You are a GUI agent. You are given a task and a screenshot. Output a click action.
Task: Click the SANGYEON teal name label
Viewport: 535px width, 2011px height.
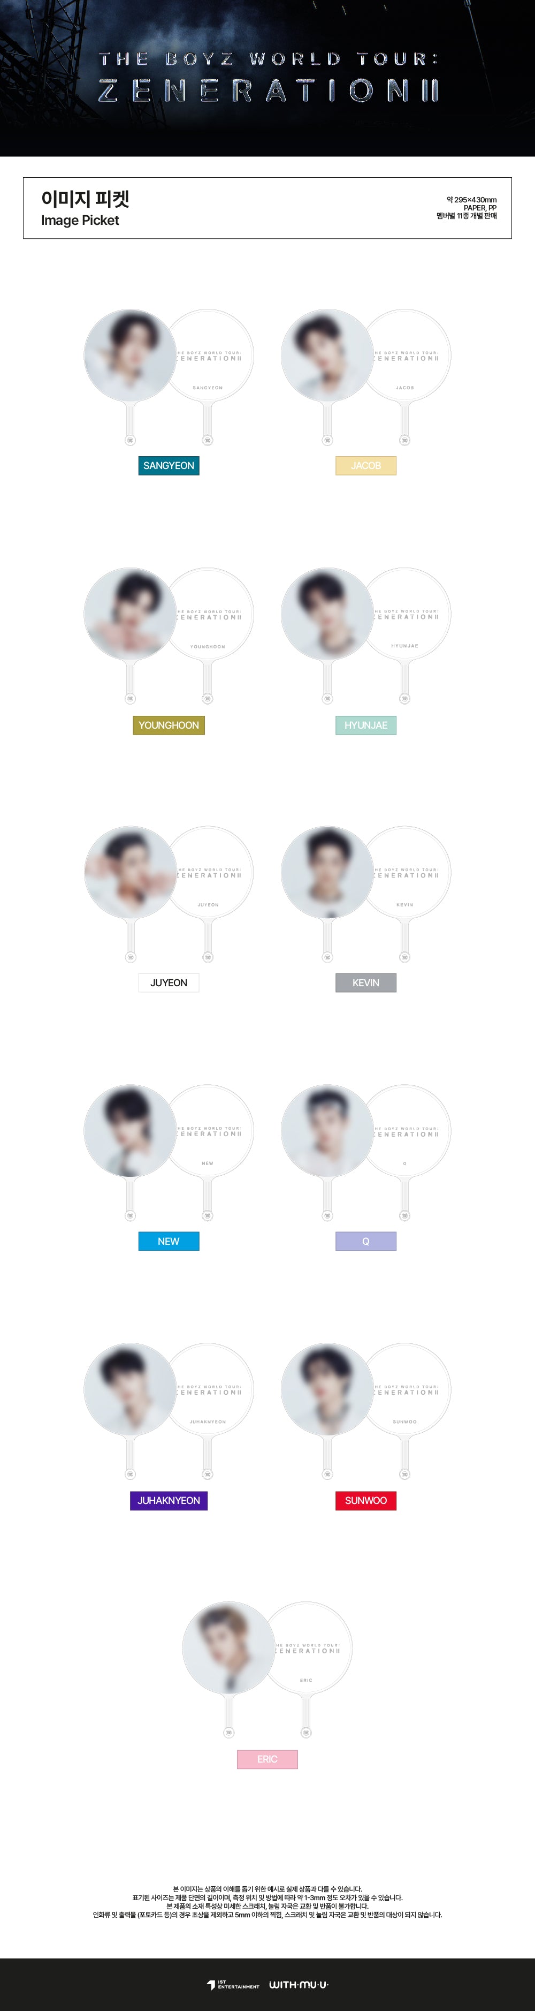tap(169, 465)
